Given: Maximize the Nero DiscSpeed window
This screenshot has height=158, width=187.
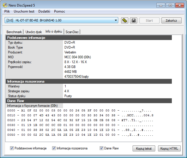Looking at the screenshot, I should point(170,5).
